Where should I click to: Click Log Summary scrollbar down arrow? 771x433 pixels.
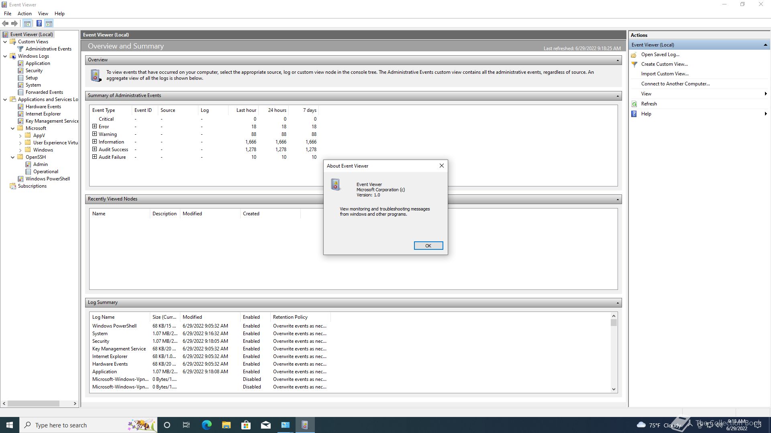tap(614, 389)
